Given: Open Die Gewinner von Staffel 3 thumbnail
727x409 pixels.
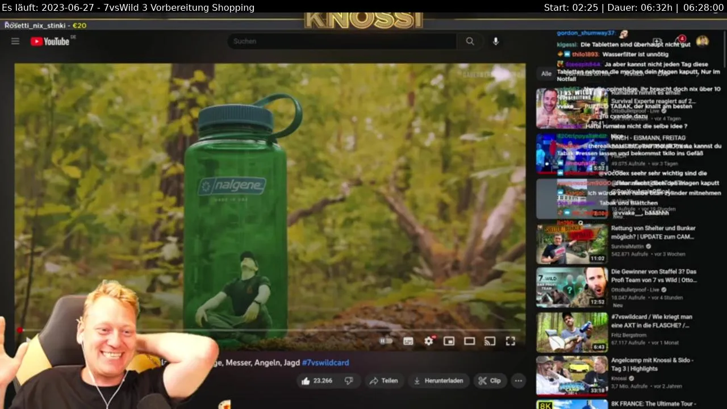Looking at the screenshot, I should 572,287.
